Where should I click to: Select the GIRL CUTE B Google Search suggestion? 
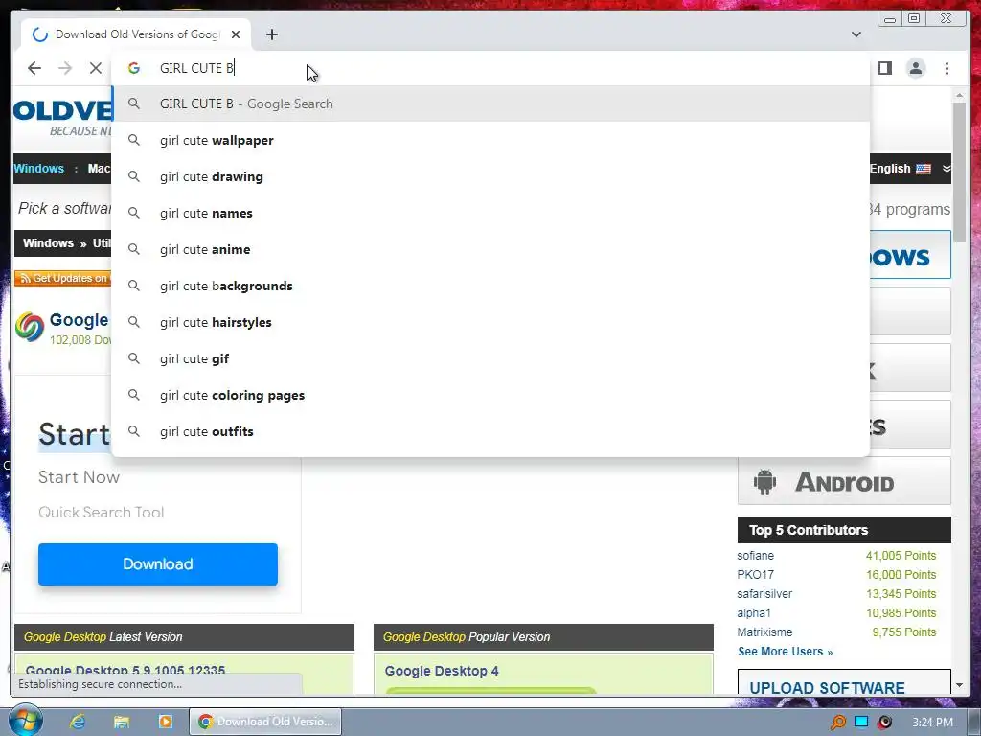click(490, 103)
